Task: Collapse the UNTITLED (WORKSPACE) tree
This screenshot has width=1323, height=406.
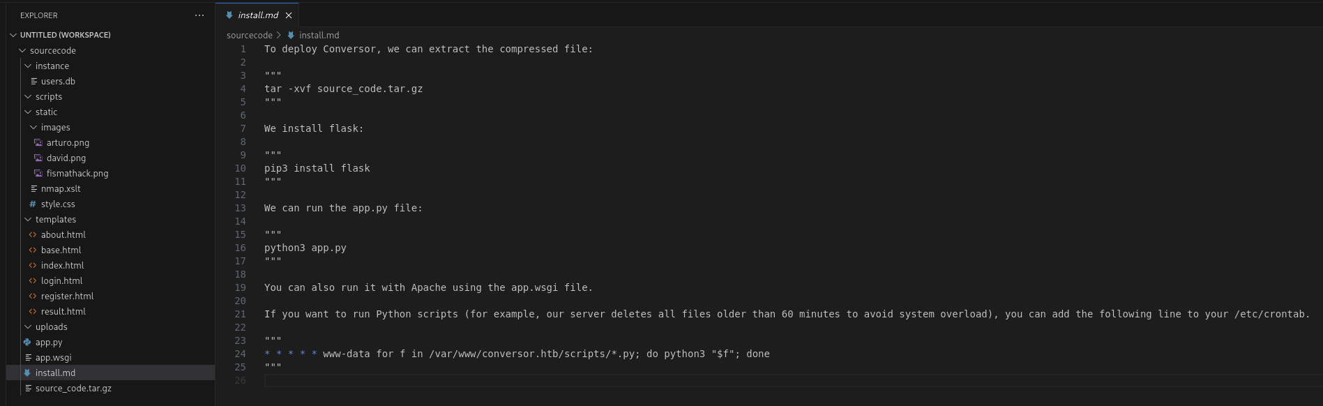Action: point(13,34)
